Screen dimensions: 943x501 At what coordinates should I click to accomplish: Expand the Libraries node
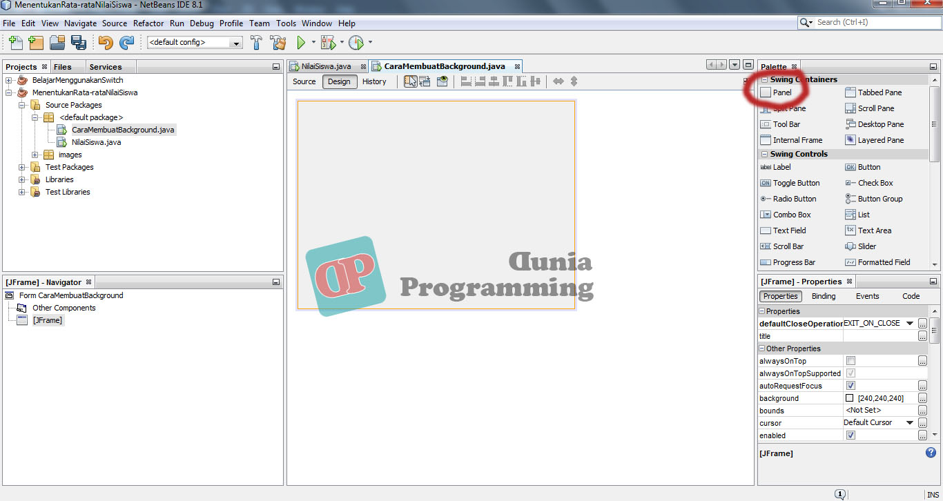(22, 179)
